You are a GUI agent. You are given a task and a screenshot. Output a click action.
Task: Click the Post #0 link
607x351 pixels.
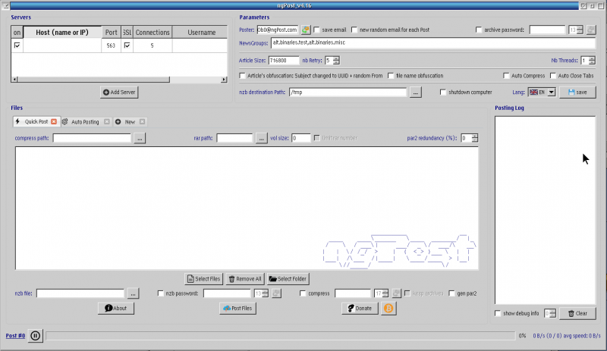(15, 336)
